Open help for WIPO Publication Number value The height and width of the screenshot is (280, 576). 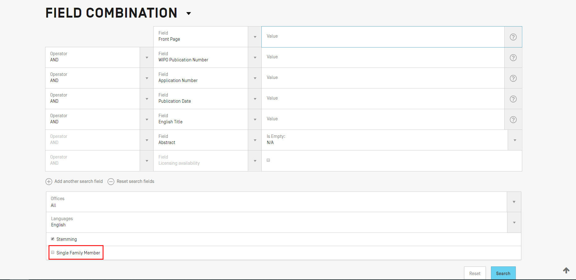point(513,58)
